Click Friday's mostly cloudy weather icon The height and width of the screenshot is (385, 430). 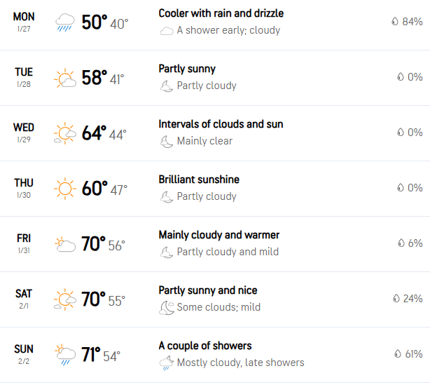coord(64,244)
